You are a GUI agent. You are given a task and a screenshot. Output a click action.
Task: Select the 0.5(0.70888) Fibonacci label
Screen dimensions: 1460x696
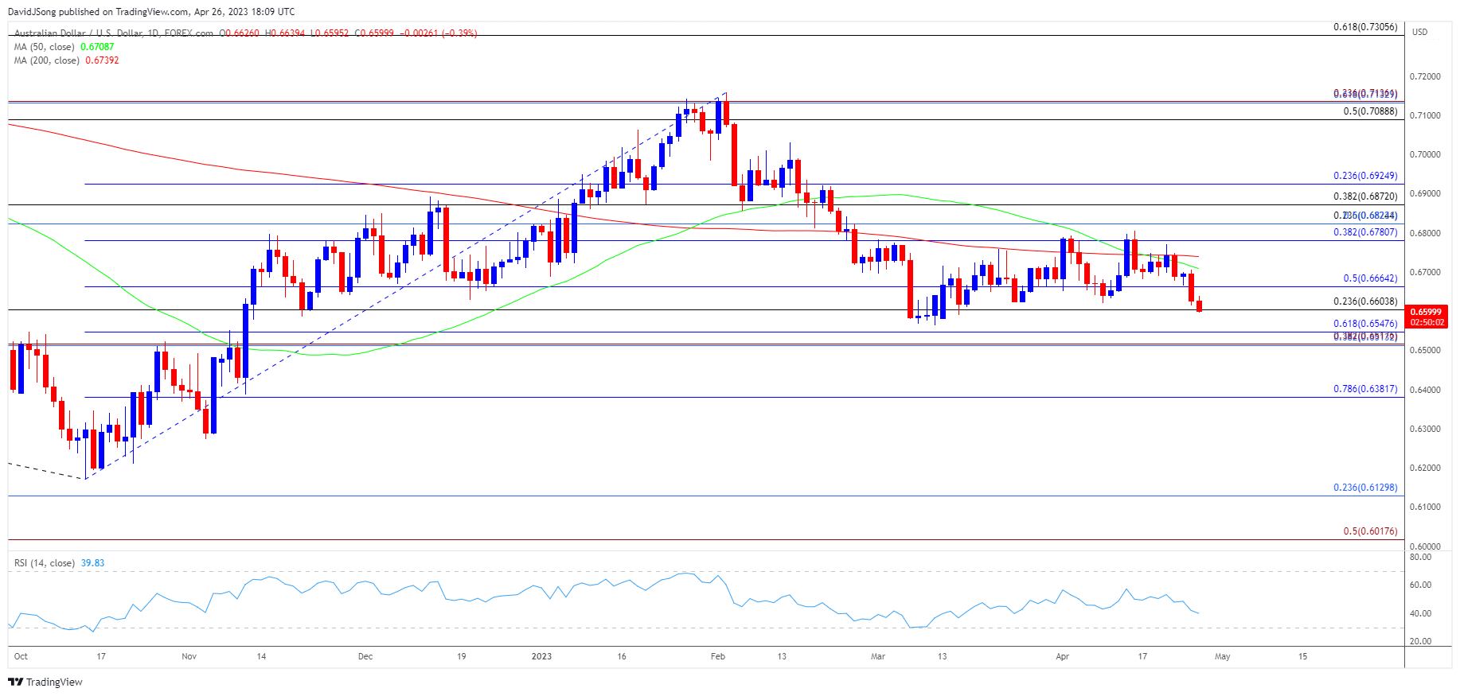coord(1370,111)
